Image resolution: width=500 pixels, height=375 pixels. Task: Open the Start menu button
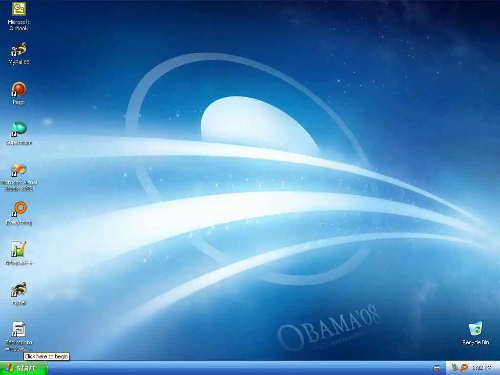pos(23,368)
